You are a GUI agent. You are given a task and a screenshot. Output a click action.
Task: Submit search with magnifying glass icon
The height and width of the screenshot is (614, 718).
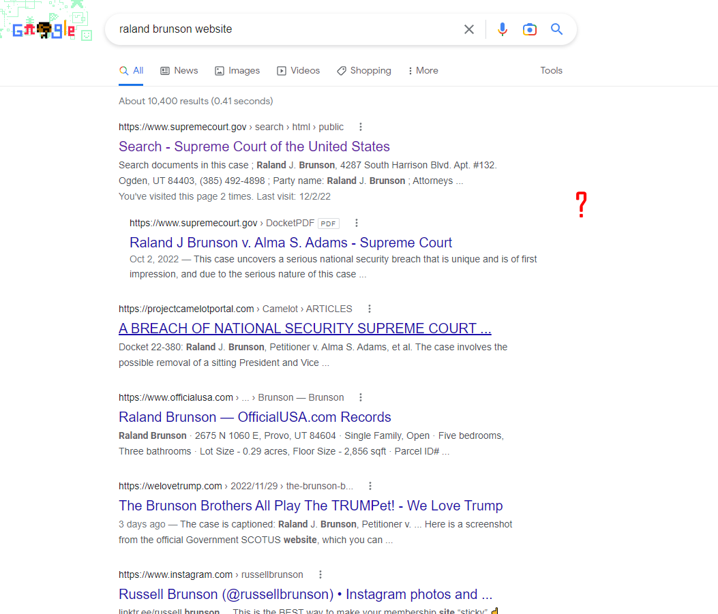pyautogui.click(x=557, y=29)
